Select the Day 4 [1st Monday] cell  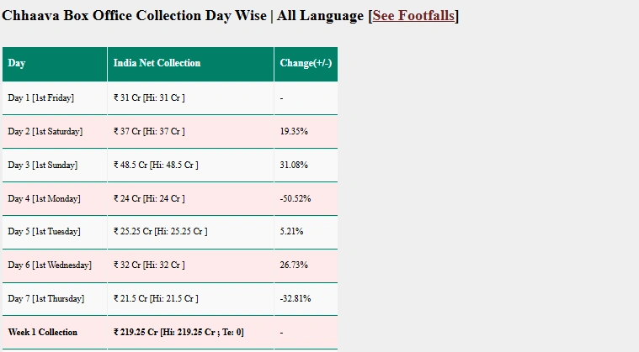point(44,199)
